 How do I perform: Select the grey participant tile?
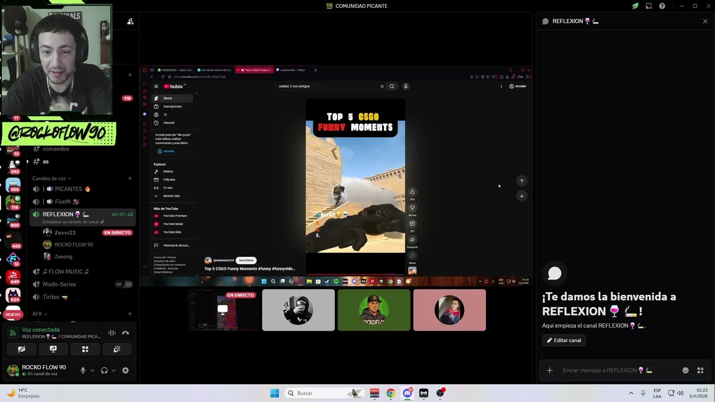pos(298,310)
